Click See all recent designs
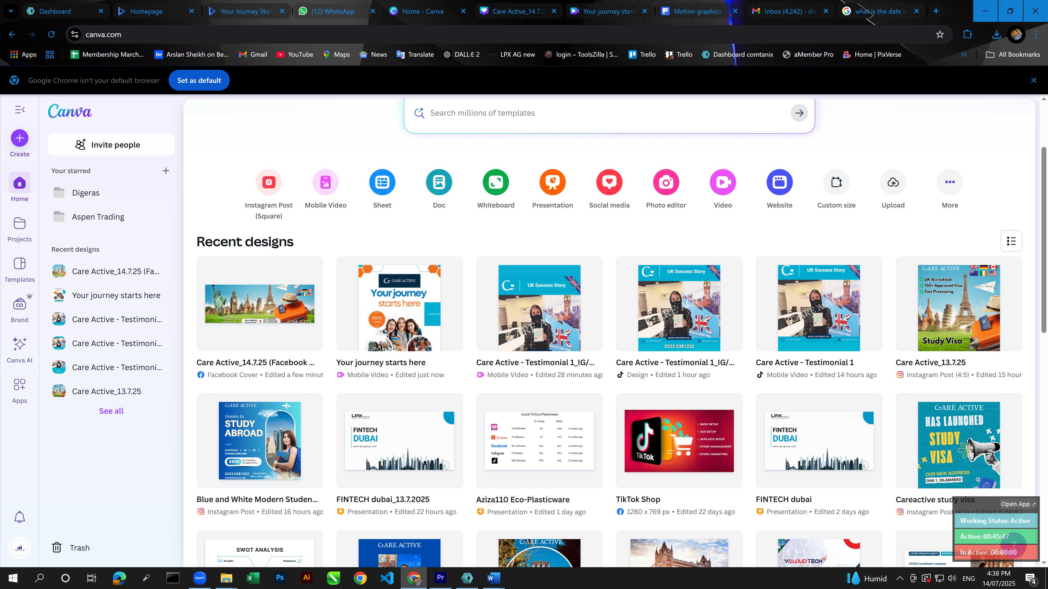This screenshot has width=1048, height=589. (x=111, y=411)
